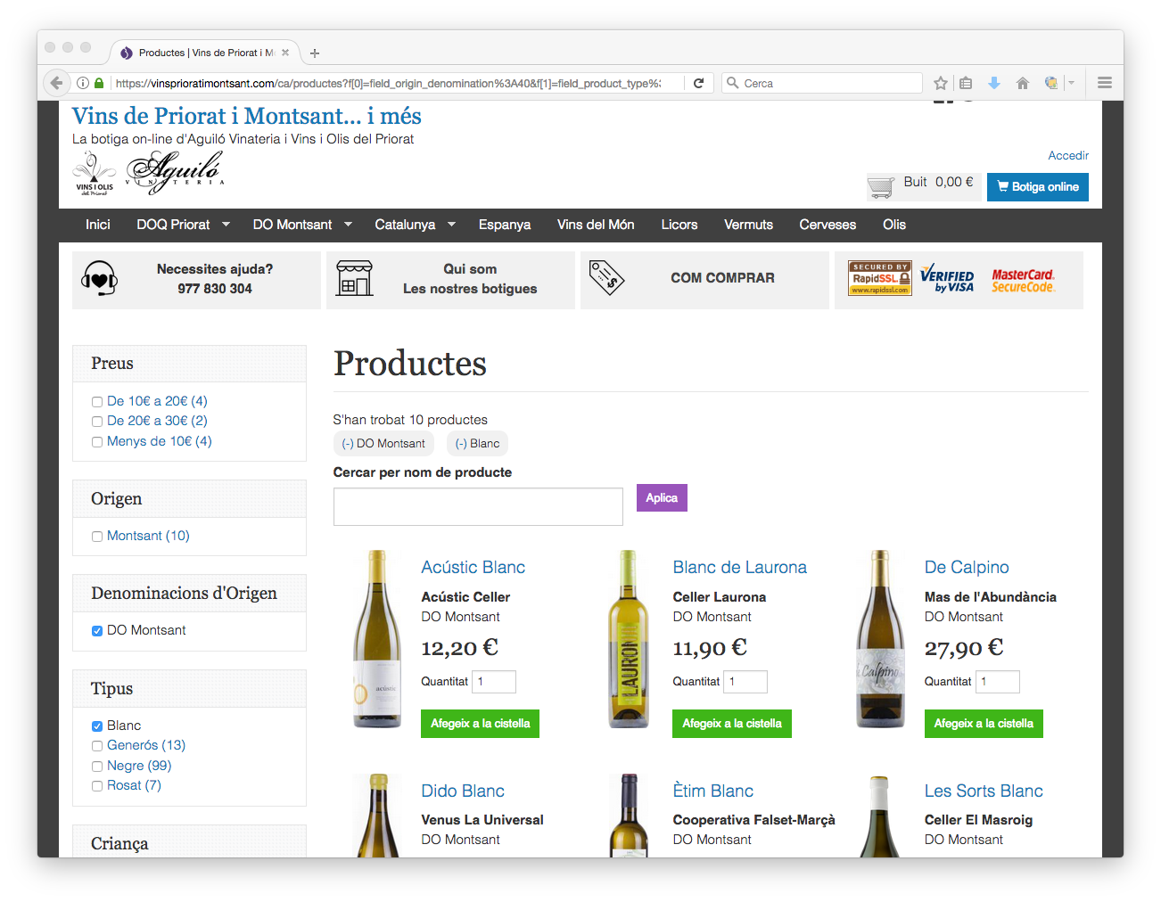Expand the DOQ Priorat dropdown arrow
This screenshot has width=1161, height=902.
click(226, 225)
